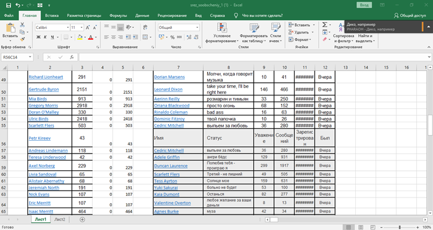This screenshot has height=230, width=433.
Task: Switch to Page Break Preview in status bar
Action: (373, 227)
